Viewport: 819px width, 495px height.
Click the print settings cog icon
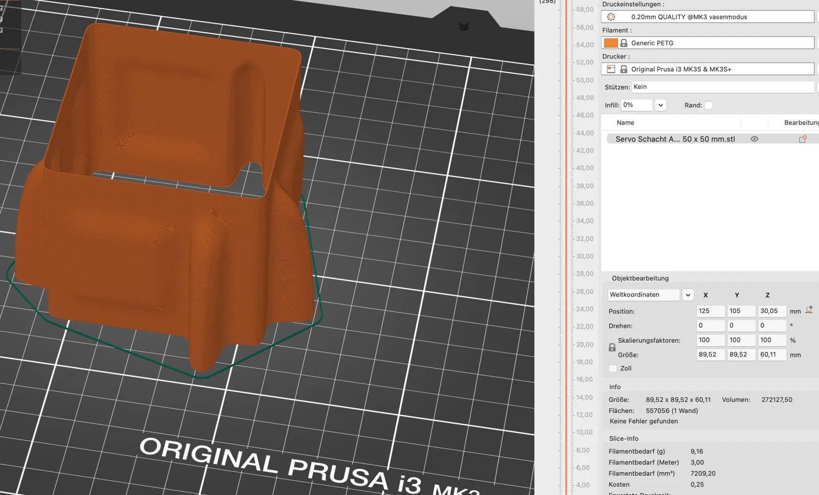tap(611, 17)
